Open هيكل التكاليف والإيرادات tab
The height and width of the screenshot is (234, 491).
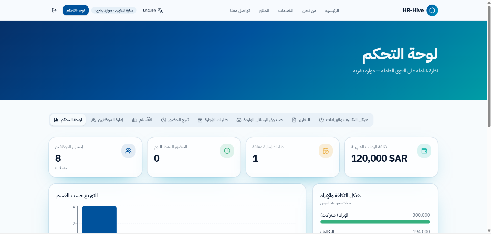tap(343, 120)
